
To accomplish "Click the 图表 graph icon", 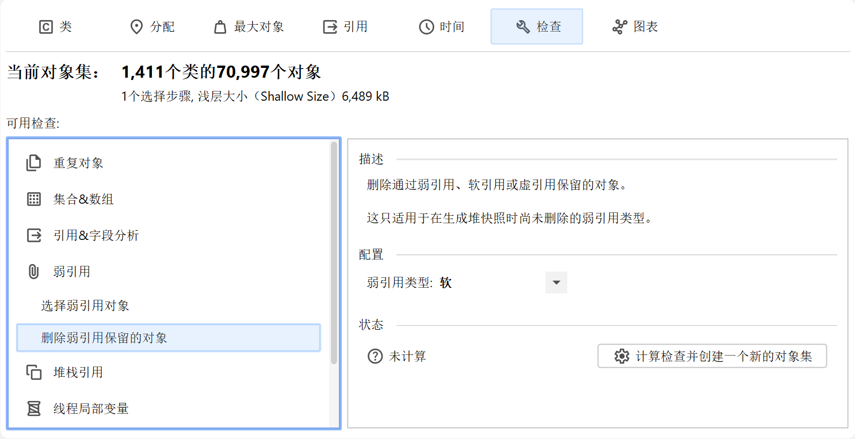I will click(x=619, y=27).
